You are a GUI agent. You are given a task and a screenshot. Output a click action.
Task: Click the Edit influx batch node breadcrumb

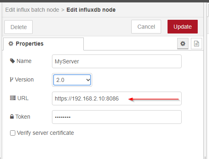click(32, 10)
